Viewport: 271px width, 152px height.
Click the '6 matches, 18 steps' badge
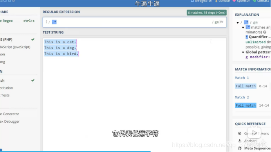pos(206,13)
